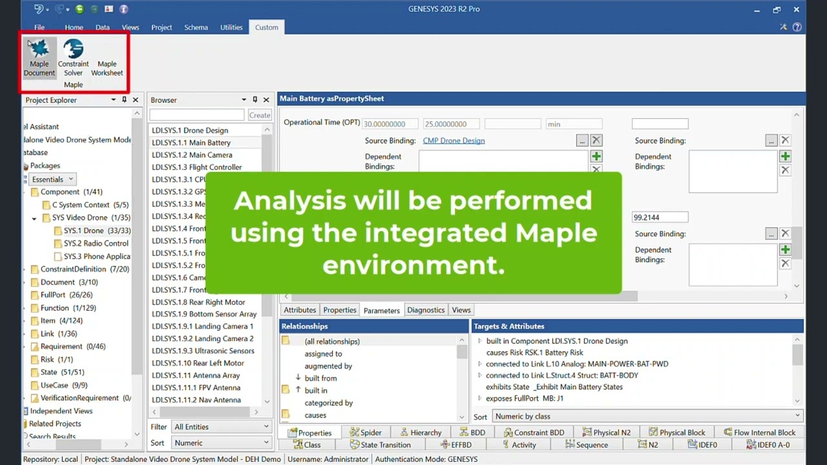Clear source binding in upper right group
The image size is (827, 465).
[785, 140]
